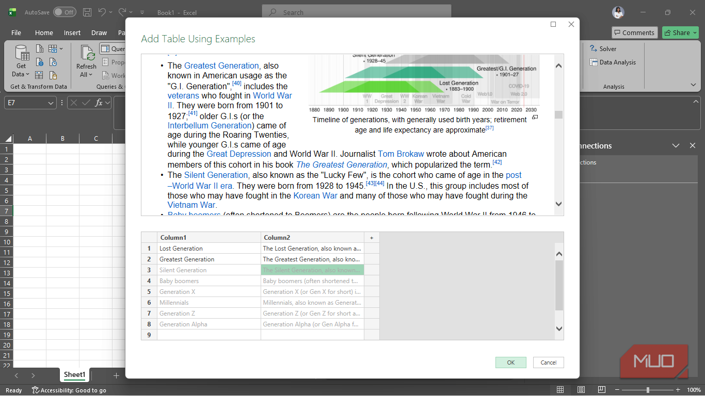Expand the Name Box dropdown arrow
The width and height of the screenshot is (705, 396).
tap(51, 103)
